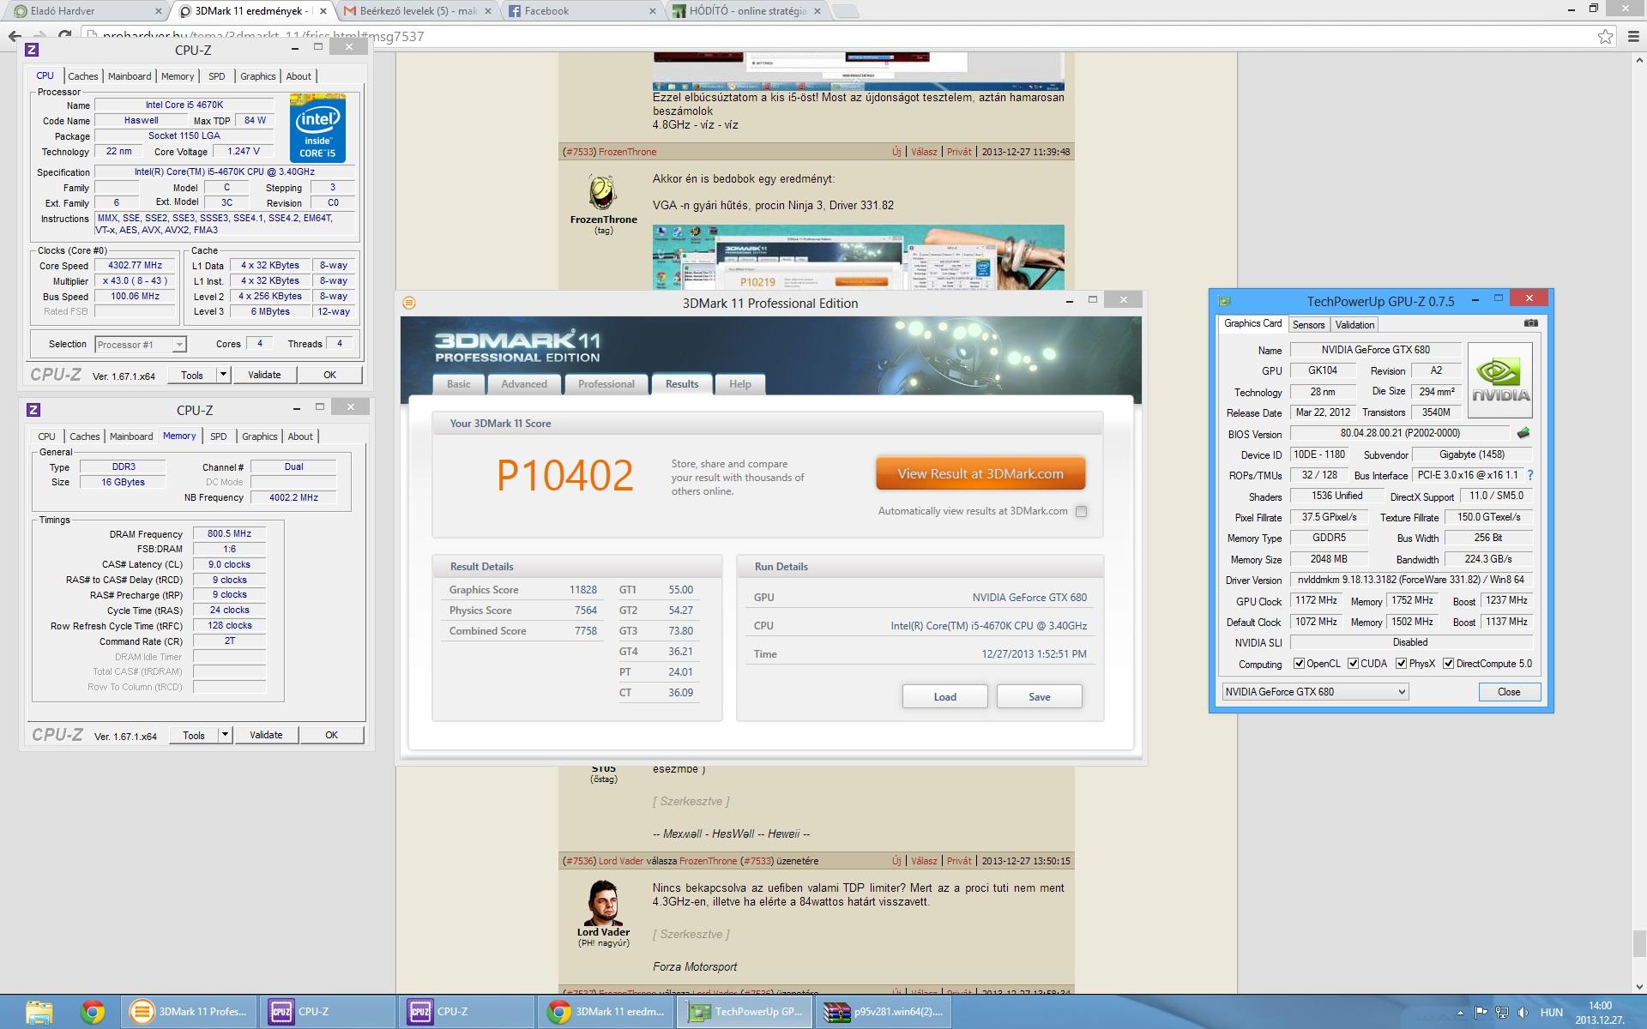Bookmark page with star icon

(x=1605, y=36)
